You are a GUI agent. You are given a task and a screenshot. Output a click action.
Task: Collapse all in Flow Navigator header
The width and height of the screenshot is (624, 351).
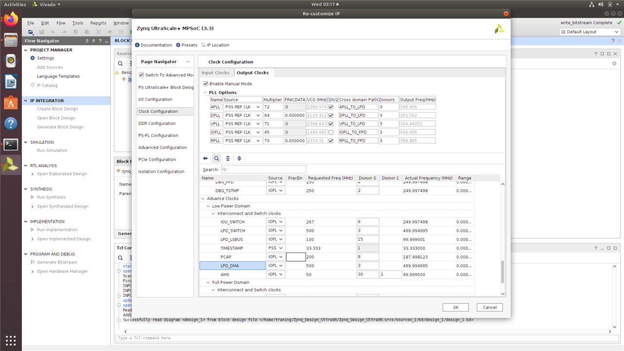[x=88, y=41]
